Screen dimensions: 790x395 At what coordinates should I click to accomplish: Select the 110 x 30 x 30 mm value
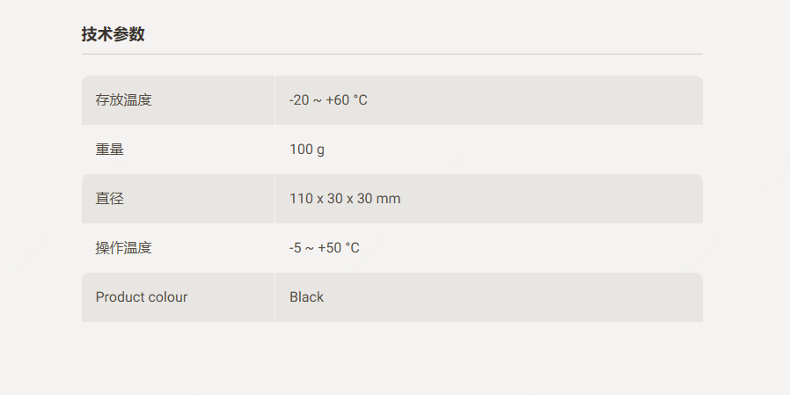tap(345, 199)
